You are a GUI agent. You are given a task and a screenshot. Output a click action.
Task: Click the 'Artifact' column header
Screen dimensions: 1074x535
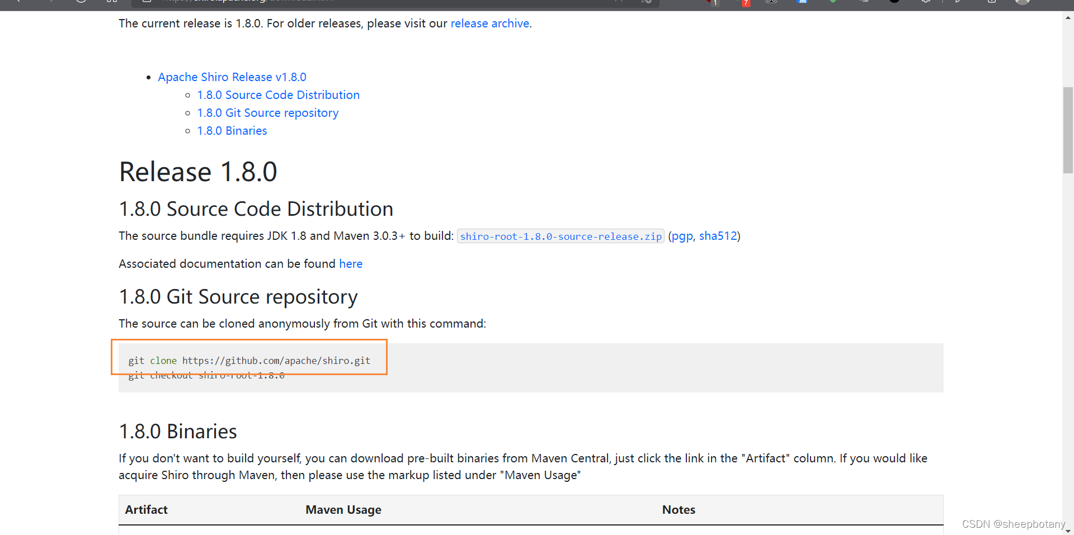pyautogui.click(x=147, y=510)
